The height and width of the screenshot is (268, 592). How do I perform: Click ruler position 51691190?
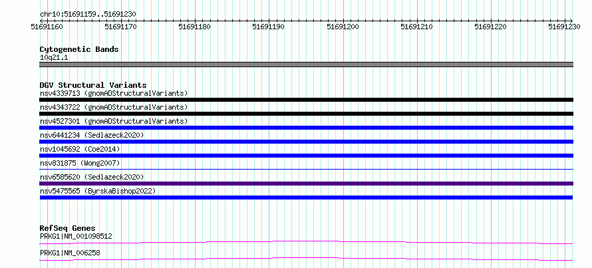269,27
